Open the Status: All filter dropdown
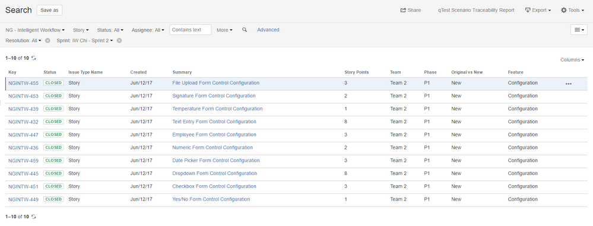Screen dimensions: 593x226 point(110,30)
